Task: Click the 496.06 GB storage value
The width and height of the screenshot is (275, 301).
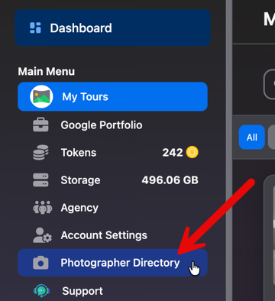Action: [x=170, y=180]
